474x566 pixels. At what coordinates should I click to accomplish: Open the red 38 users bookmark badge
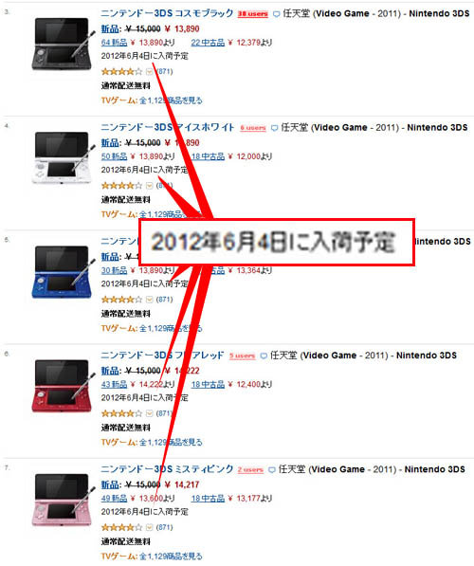[x=253, y=14]
